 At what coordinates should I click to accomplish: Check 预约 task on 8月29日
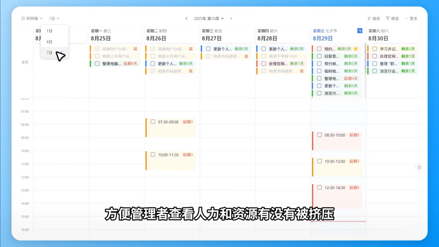click(x=319, y=49)
